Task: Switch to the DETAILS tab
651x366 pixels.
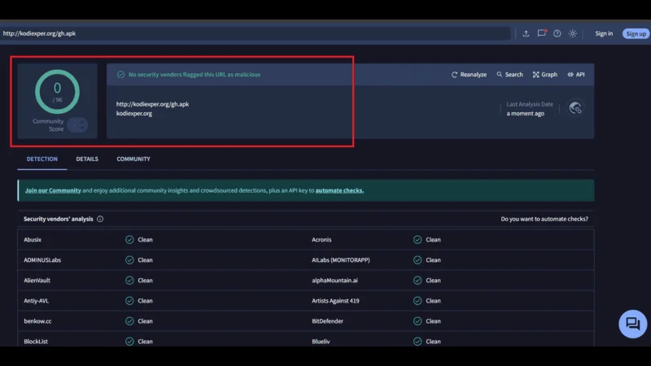Action: (x=87, y=159)
